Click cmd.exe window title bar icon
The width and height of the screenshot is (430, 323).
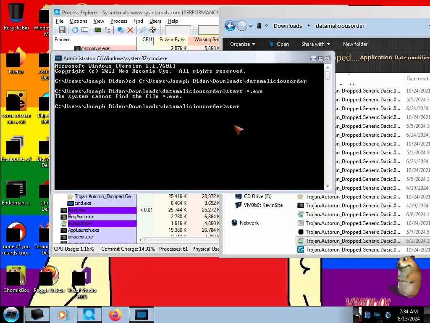click(58, 58)
